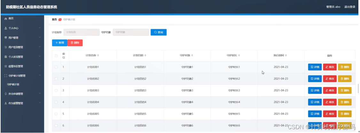Expand 外出申请管理 menu chevron

[40, 93]
